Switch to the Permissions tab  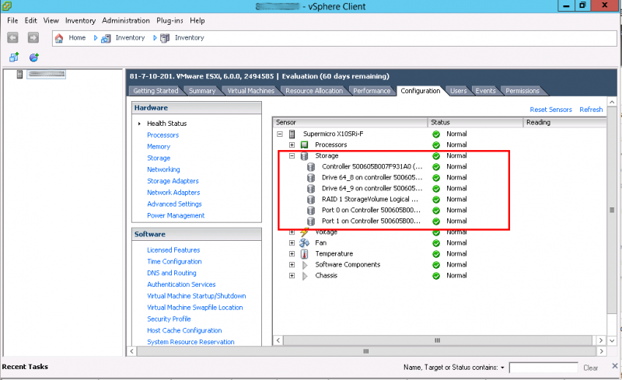(x=522, y=91)
